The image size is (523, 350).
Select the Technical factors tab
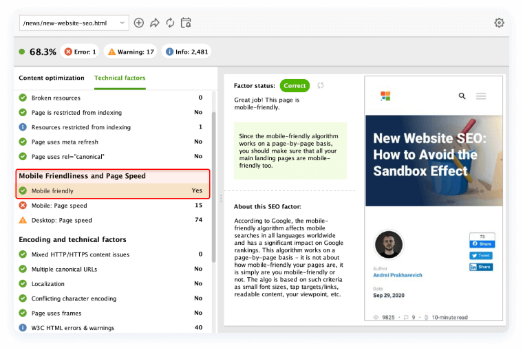click(x=120, y=78)
